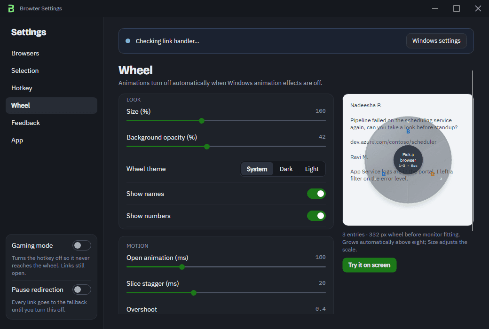Disable the Show numbers switch
This screenshot has height=329, width=489.
316,216
